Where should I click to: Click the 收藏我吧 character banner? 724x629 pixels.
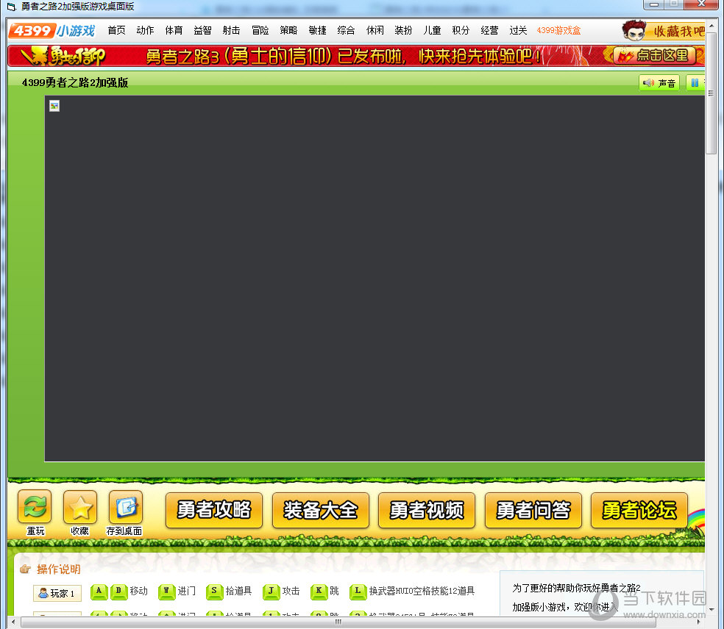tap(663, 30)
